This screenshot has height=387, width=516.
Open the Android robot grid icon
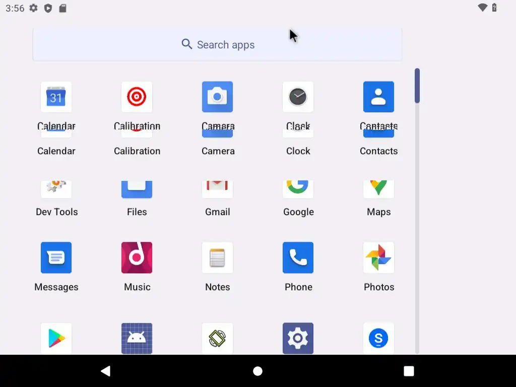(x=137, y=338)
